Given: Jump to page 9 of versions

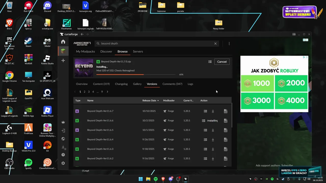Looking at the screenshot, I should pyautogui.click(x=102, y=92).
